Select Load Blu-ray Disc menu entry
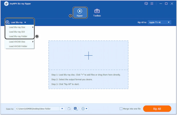The width and height of the screenshot is (177, 115). tap(19, 27)
